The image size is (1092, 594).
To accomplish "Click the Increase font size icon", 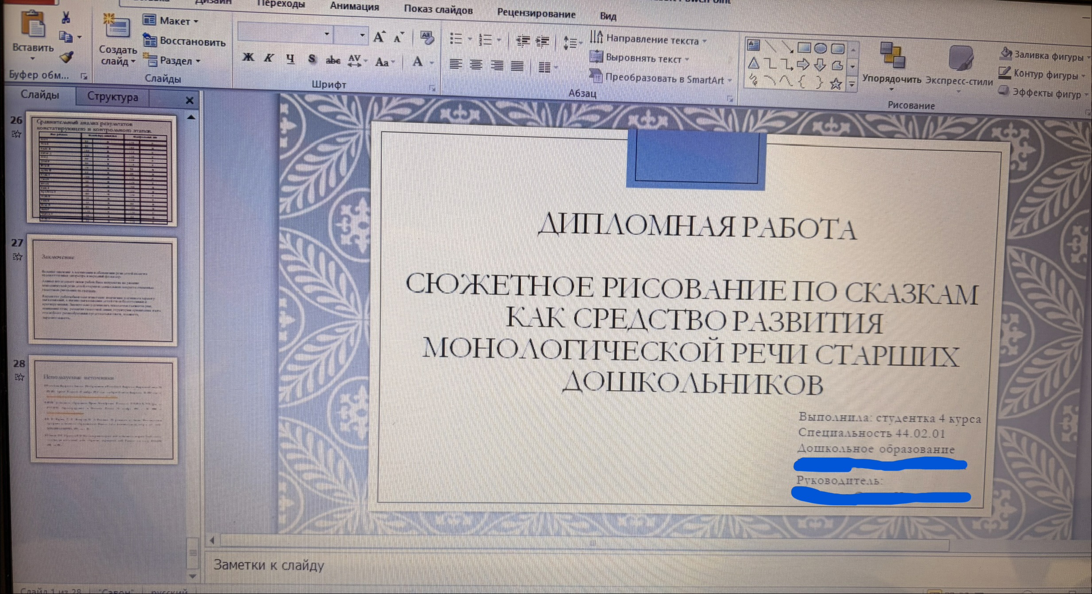I will (x=379, y=37).
